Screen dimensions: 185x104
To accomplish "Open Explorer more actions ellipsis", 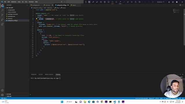I will (x=27, y=5).
